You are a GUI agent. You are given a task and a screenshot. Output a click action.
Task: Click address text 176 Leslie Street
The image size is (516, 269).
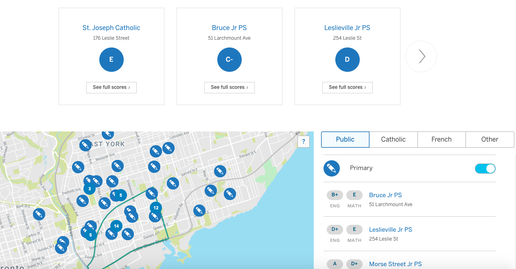[112, 38]
